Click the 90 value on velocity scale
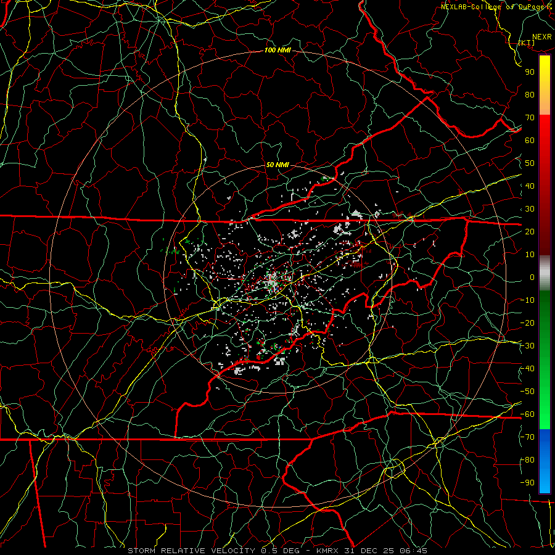Image resolution: width=555 pixels, height=555 pixels. click(530, 72)
